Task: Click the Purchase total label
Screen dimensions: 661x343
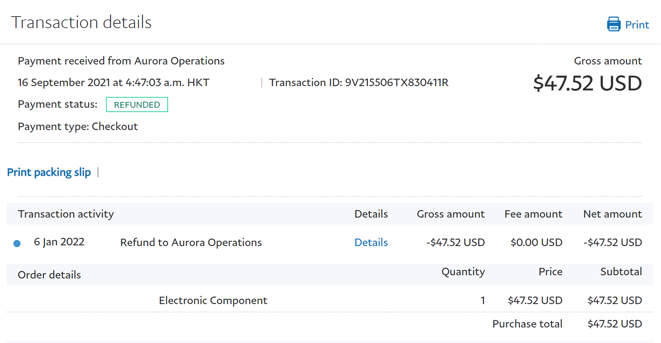Action: click(527, 324)
